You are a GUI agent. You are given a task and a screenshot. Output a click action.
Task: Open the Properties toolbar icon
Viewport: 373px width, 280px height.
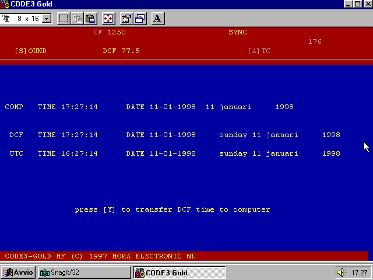click(x=126, y=18)
